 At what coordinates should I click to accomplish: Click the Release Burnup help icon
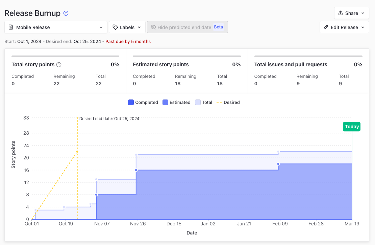click(66, 13)
